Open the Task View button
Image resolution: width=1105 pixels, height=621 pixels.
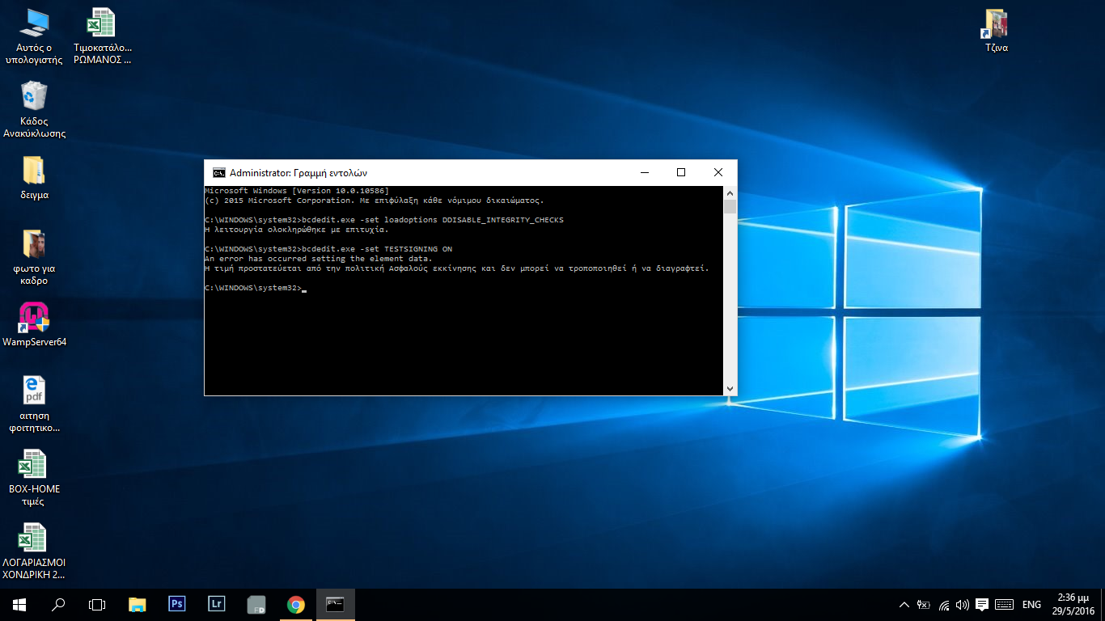97,604
